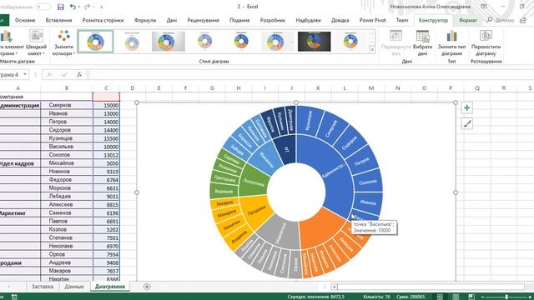Select the dark background chart style thumbnail
Viewport: 534px width, 300px height.
point(314,42)
